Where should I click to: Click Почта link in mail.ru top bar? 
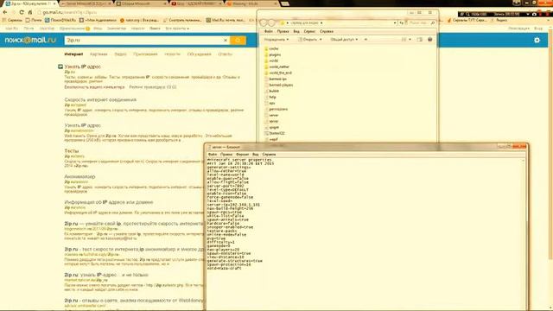[29, 29]
